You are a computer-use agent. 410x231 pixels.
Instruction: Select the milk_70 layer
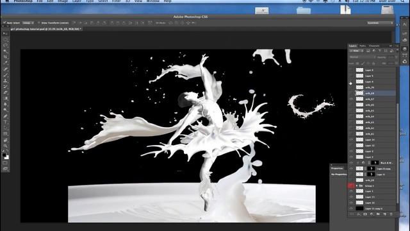click(375, 87)
